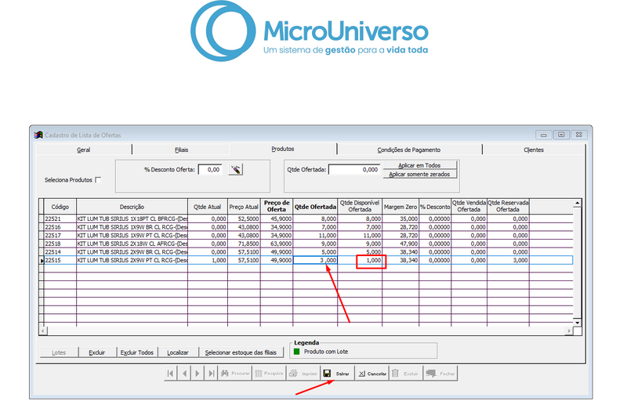The width and height of the screenshot is (627, 408).
Task: Click the Cancelar toolbar button
Action: [371, 374]
